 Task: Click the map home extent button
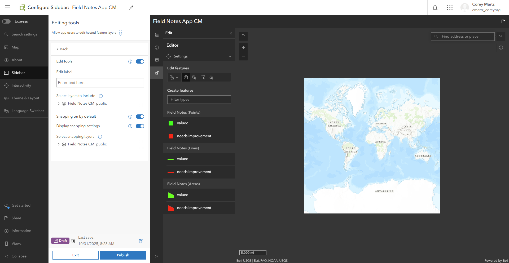[x=243, y=36]
